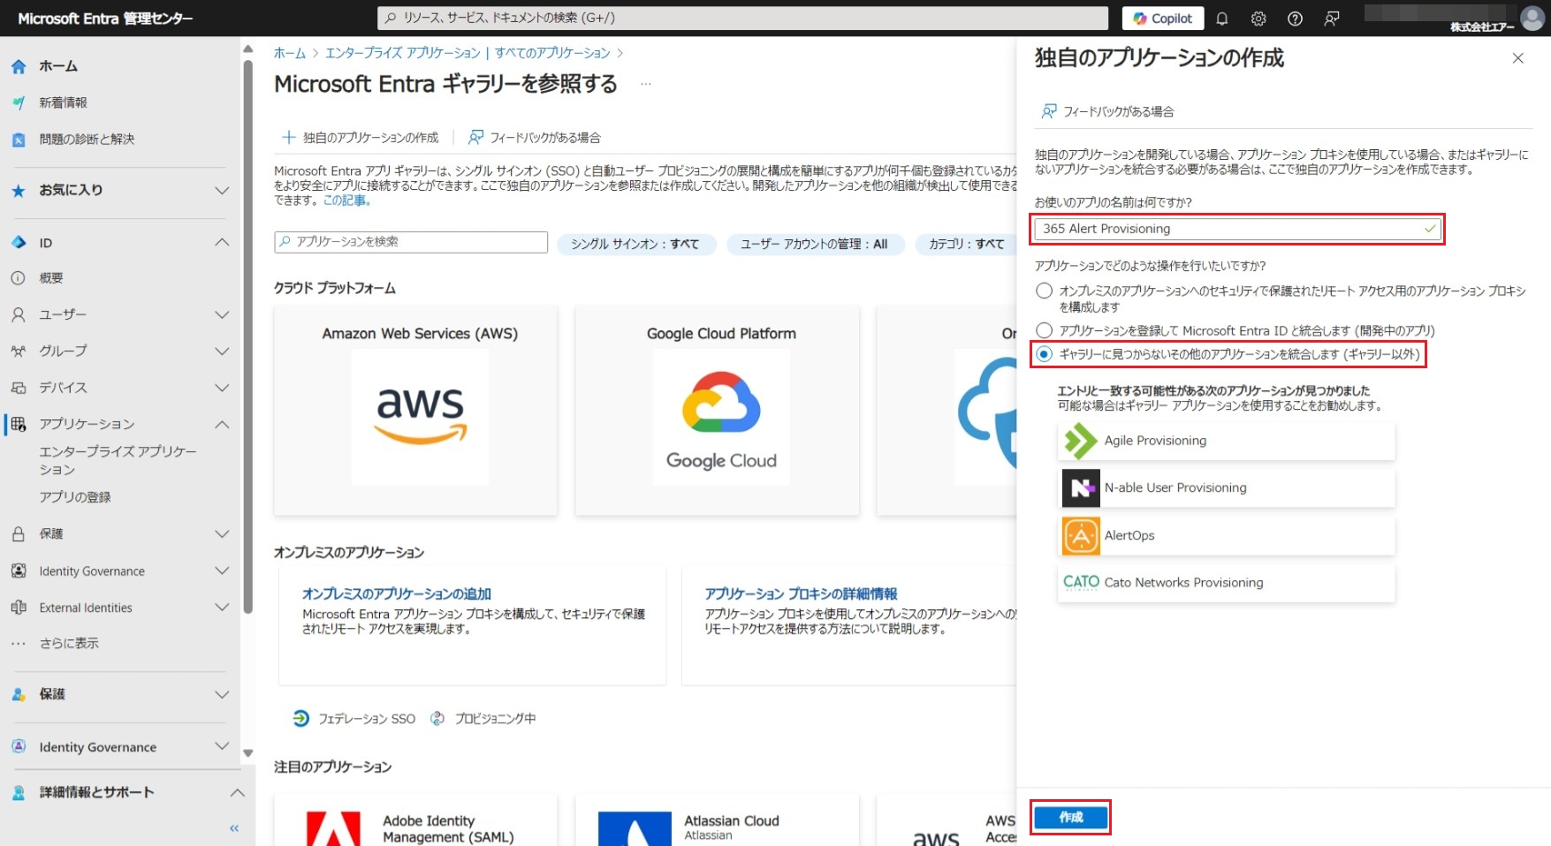Open アプリの登録 in the sidebar

point(75,497)
